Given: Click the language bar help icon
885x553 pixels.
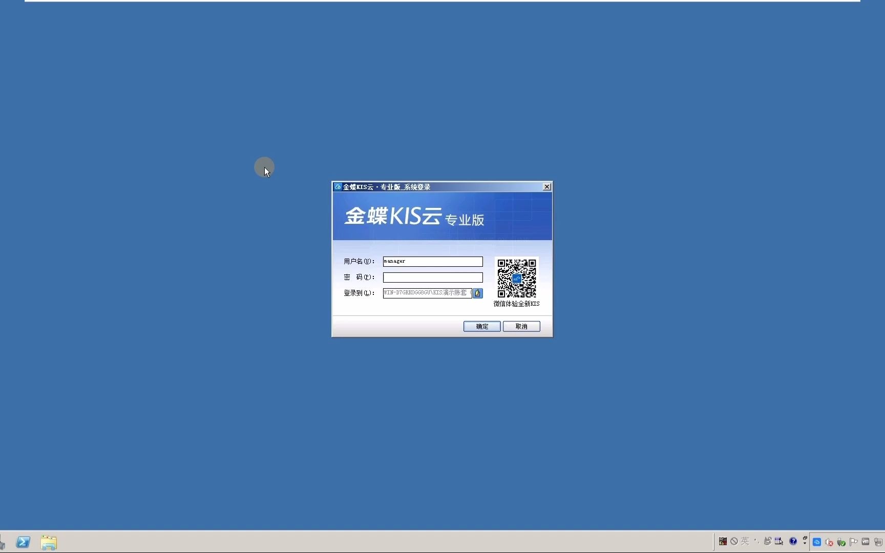Looking at the screenshot, I should click(793, 541).
